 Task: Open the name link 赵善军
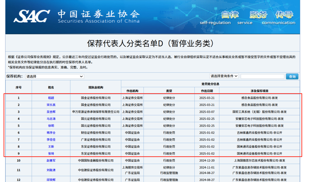[51, 161]
